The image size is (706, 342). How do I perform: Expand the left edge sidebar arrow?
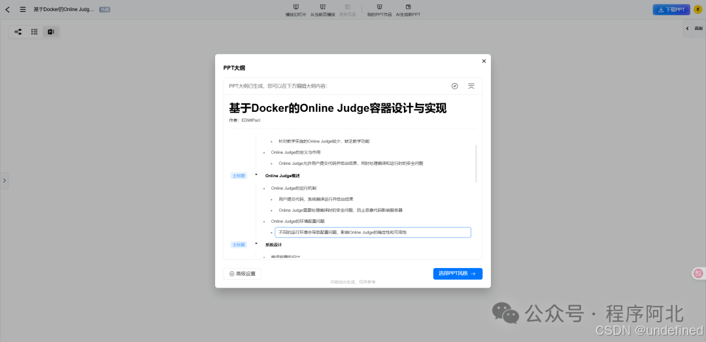tap(4, 180)
